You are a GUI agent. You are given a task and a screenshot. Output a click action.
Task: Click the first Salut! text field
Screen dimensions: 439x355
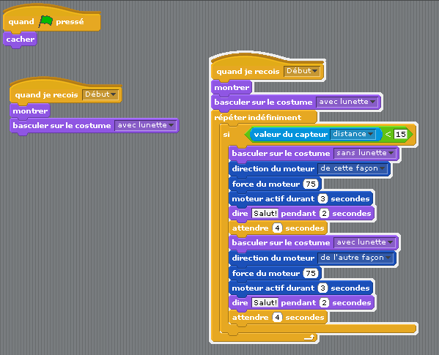coord(265,213)
